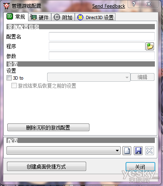Click the save configuration floppy icon
The height and width of the screenshot is (186, 163).
(138, 151)
